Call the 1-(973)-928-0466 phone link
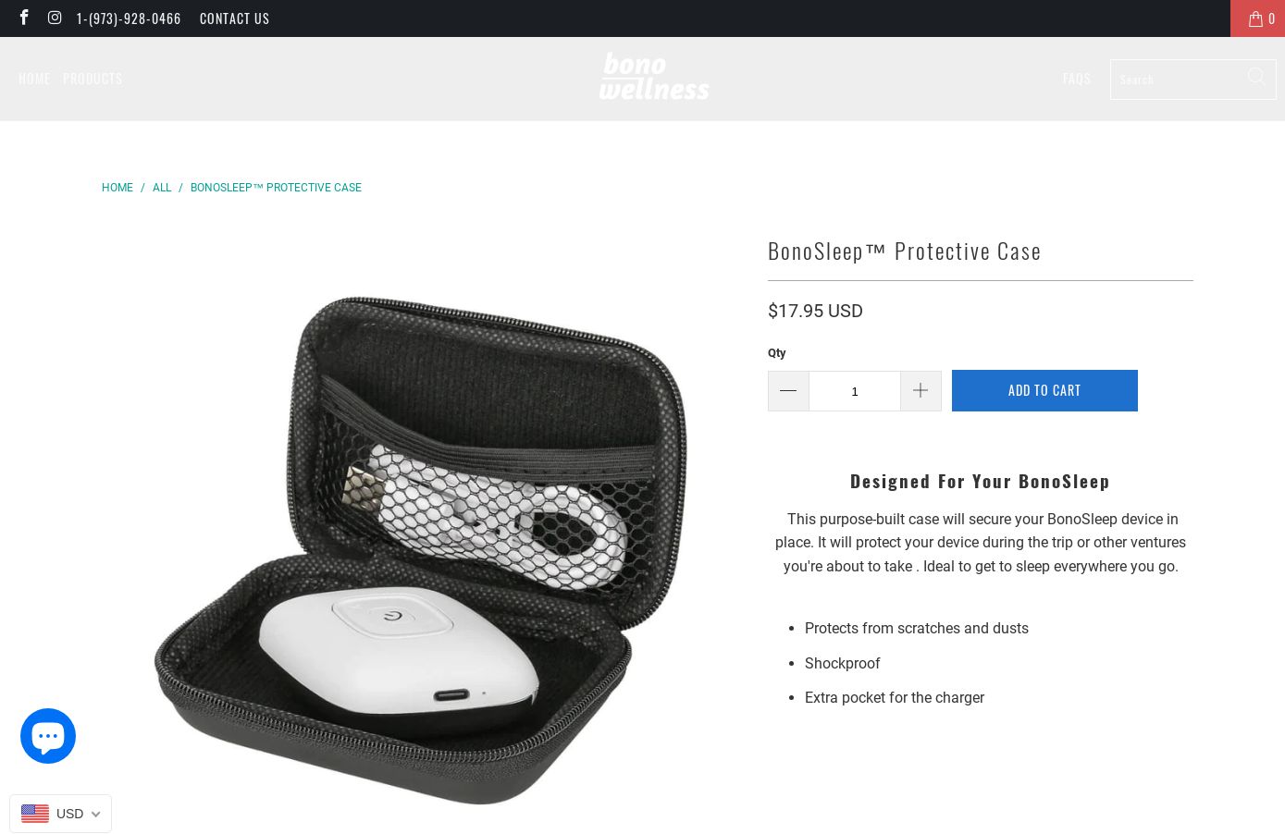The height and width of the screenshot is (834, 1285). [x=129, y=18]
